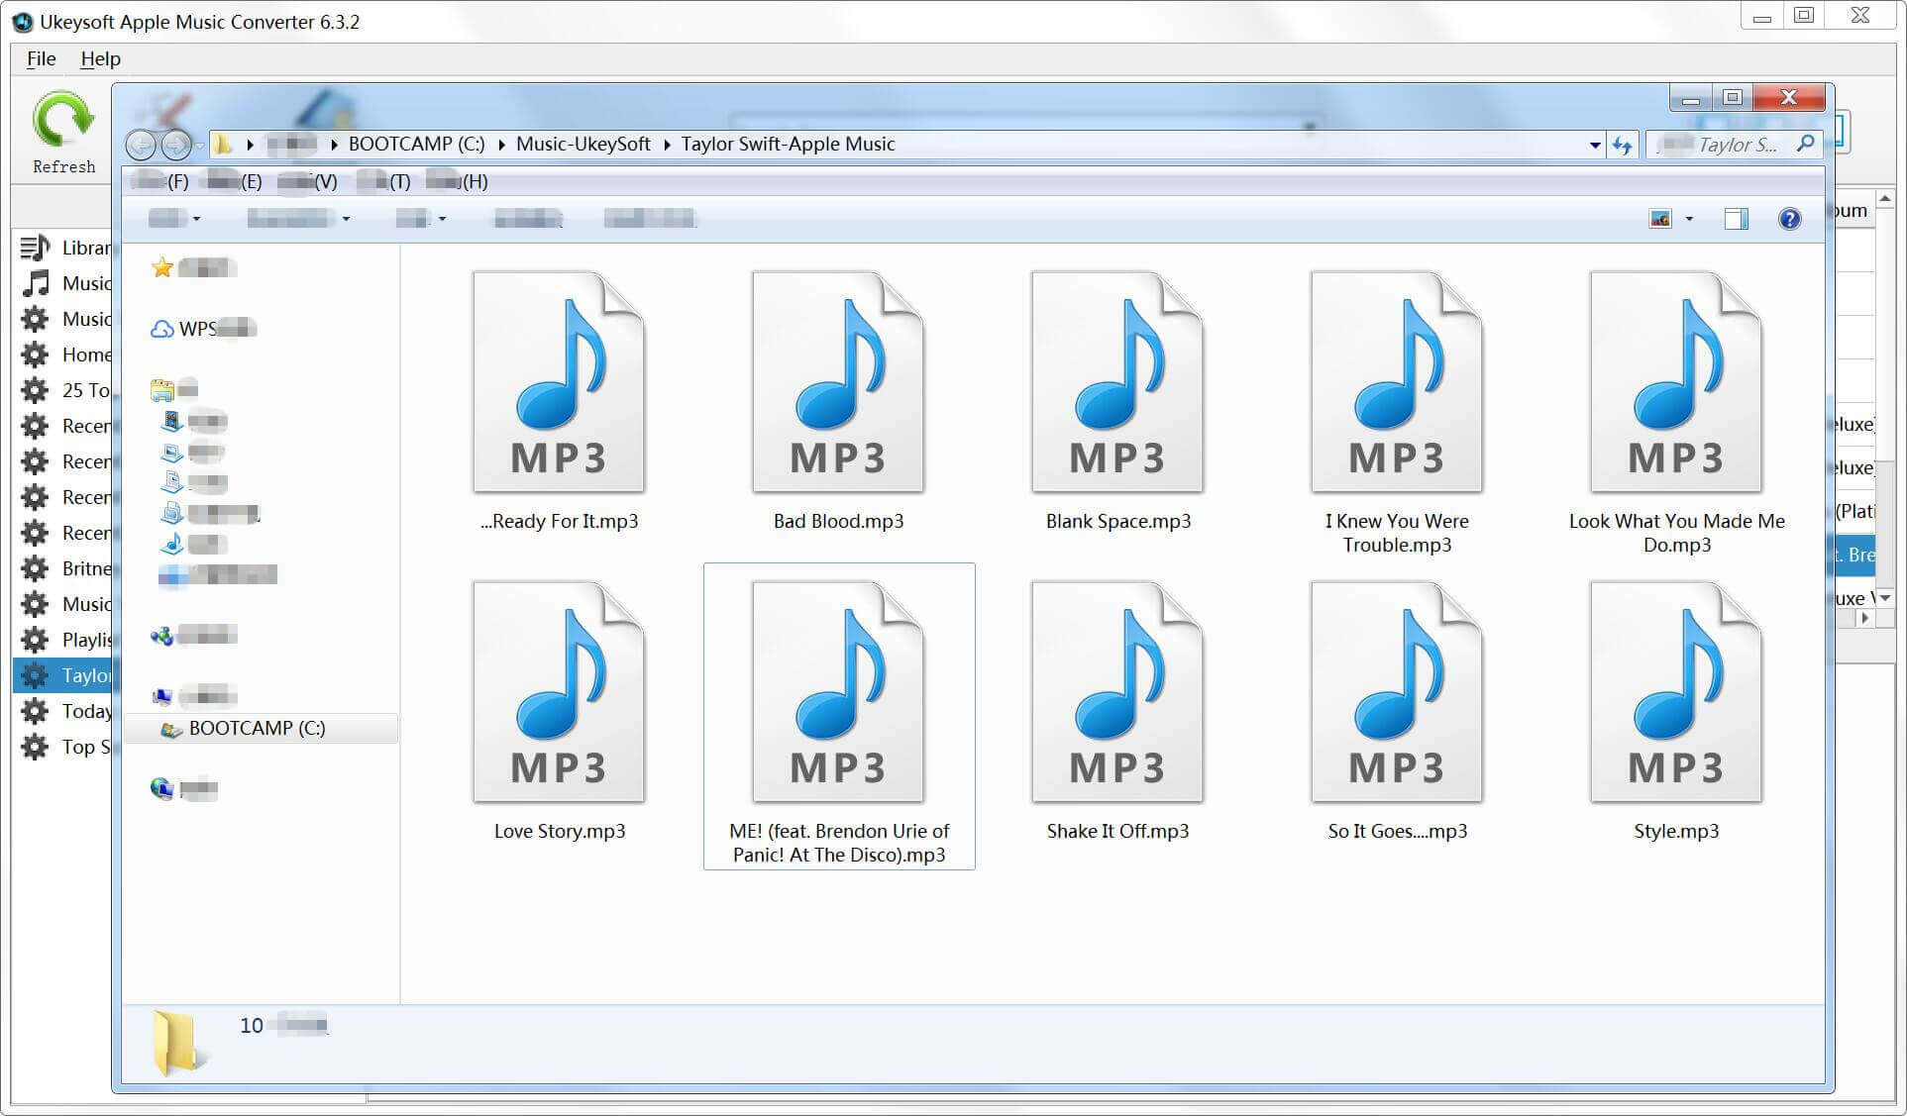Select the ME! (feat. Brendon Urie) mp3 icon
This screenshot has height=1116, width=1907.
pyautogui.click(x=838, y=692)
